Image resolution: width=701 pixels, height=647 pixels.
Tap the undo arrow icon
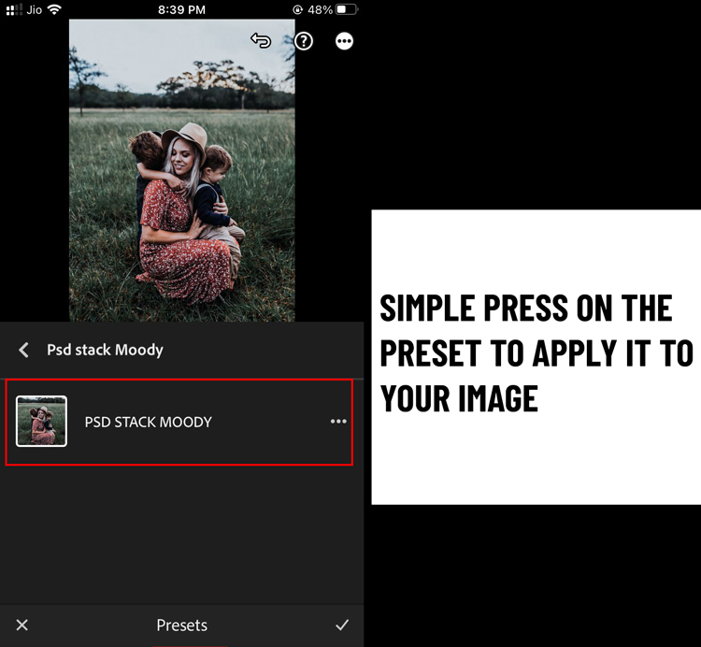click(x=261, y=41)
